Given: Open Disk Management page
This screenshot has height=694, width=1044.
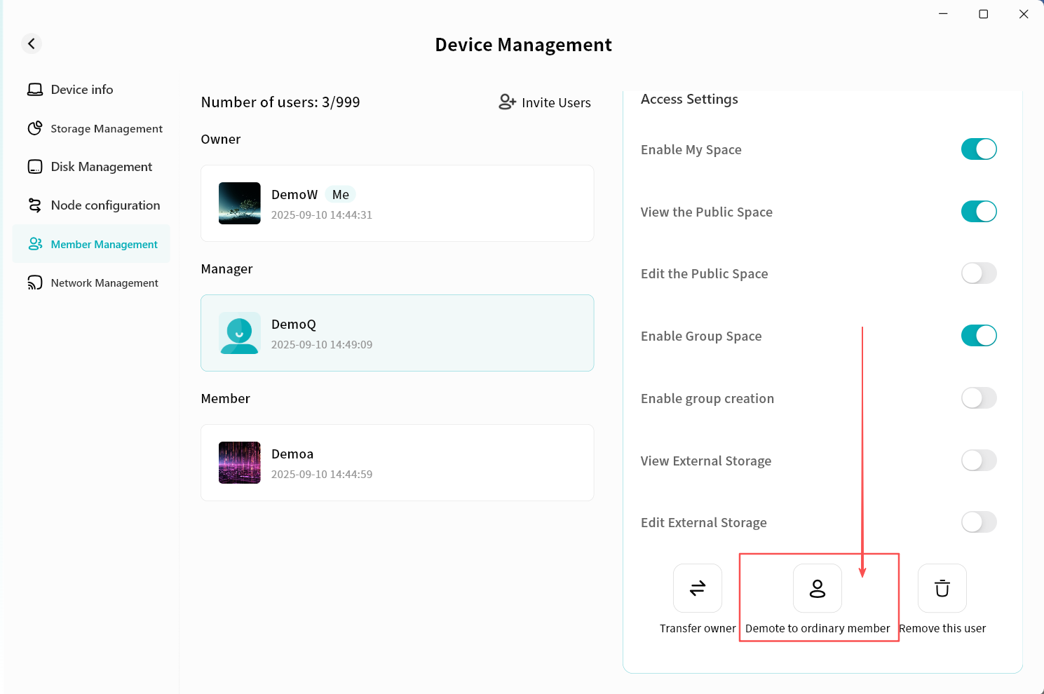Looking at the screenshot, I should pos(101,167).
